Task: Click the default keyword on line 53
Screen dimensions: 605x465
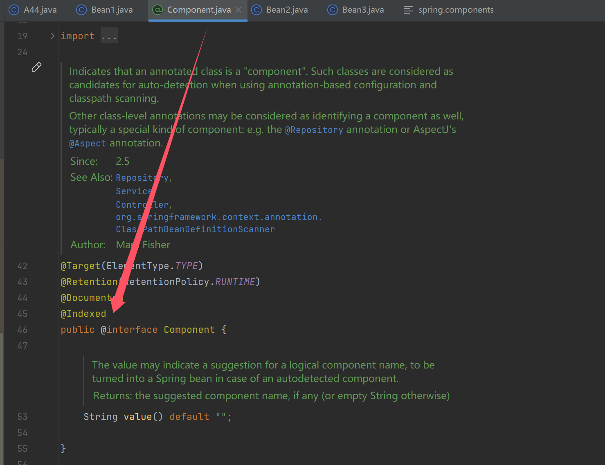Action: (189, 417)
